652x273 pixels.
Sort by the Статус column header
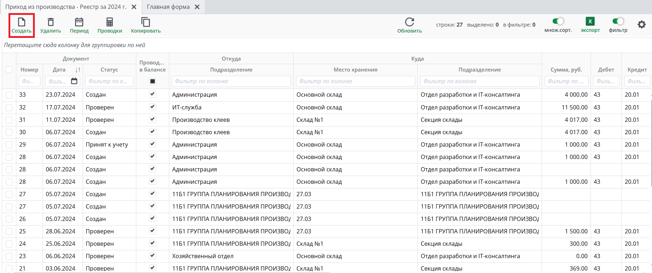(109, 70)
